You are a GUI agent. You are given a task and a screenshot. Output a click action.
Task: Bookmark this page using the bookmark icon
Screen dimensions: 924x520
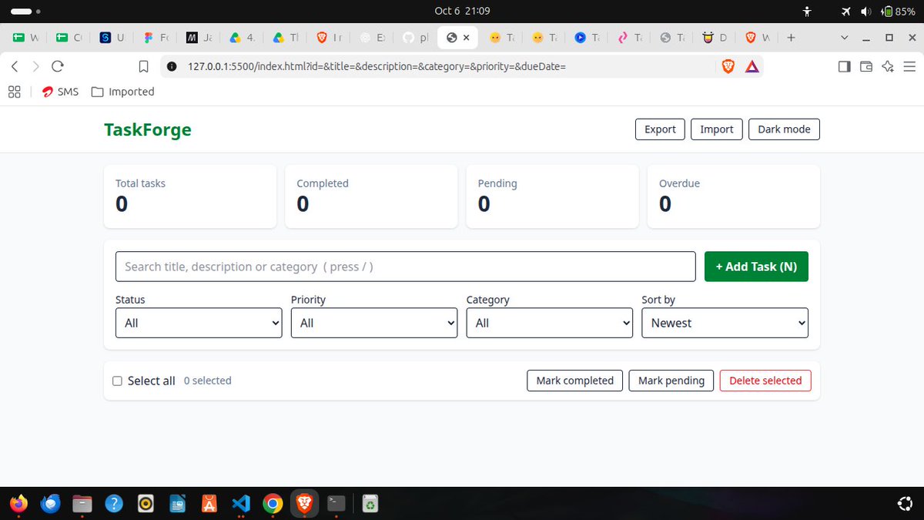pyautogui.click(x=143, y=66)
